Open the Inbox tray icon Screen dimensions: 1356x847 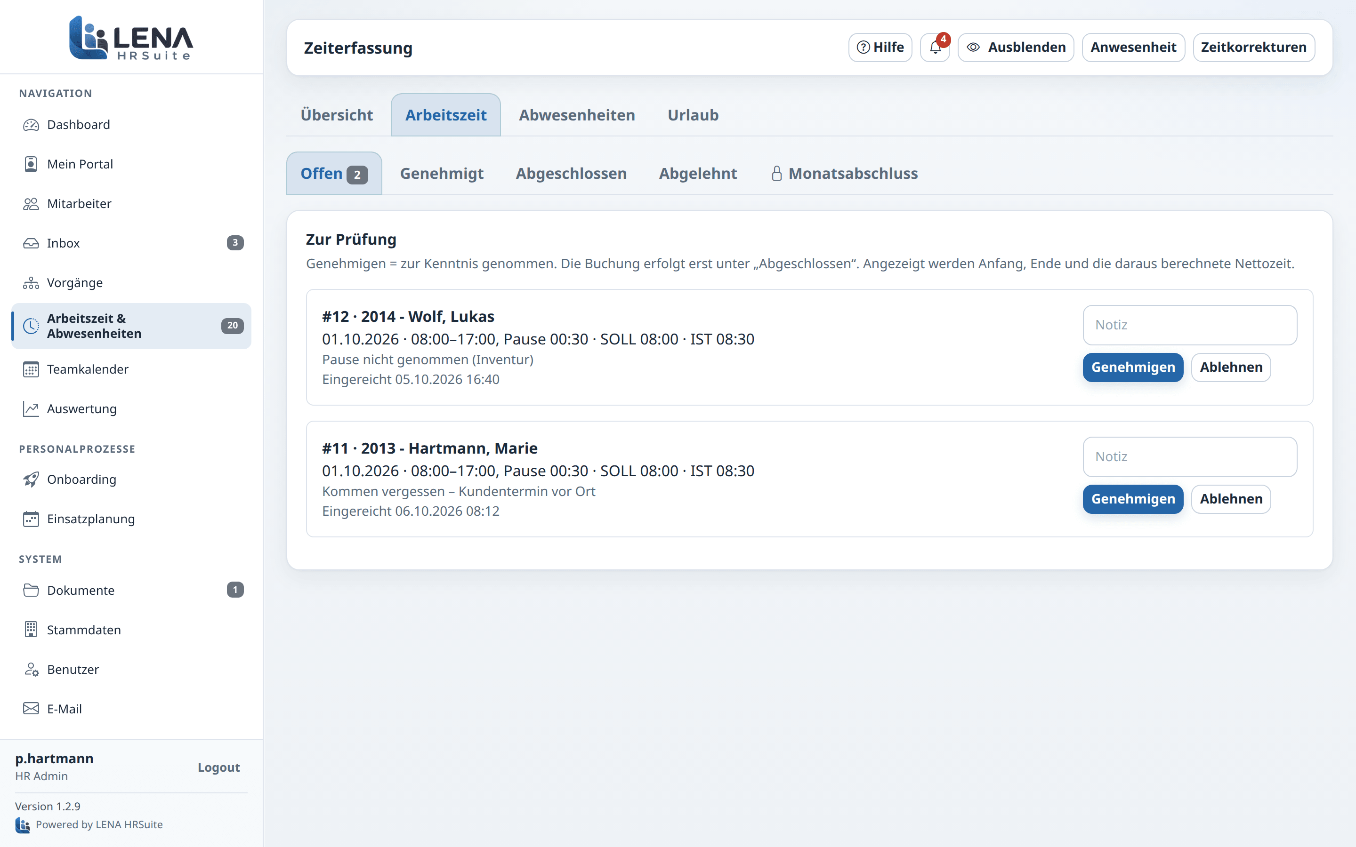pos(31,243)
